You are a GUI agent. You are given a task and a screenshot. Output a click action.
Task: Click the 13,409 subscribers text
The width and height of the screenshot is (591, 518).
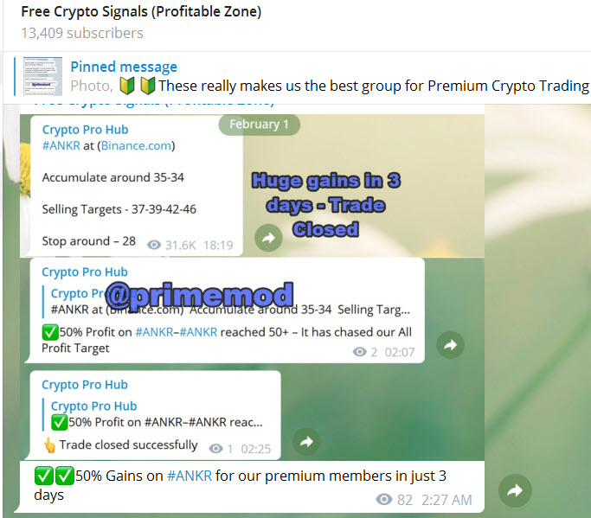tap(82, 33)
